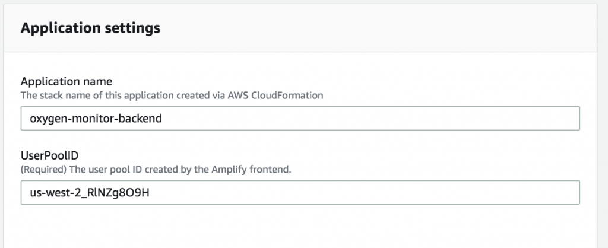Click the stack name description text
The width and height of the screenshot is (608, 248).
pos(172,95)
